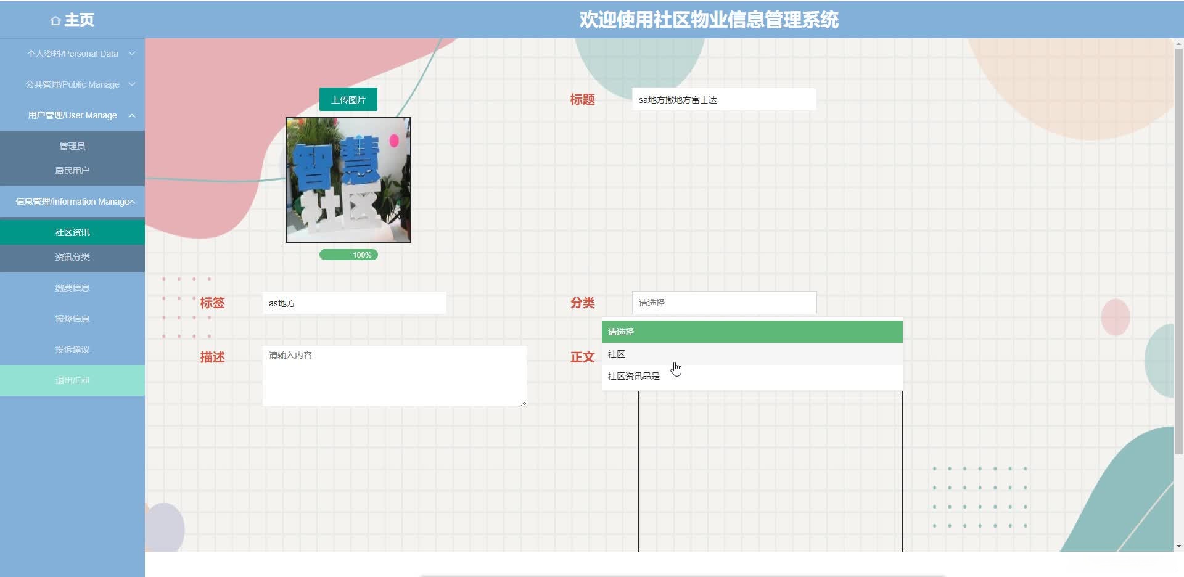Open the 管理员 page
This screenshot has width=1184, height=577.
(x=72, y=145)
